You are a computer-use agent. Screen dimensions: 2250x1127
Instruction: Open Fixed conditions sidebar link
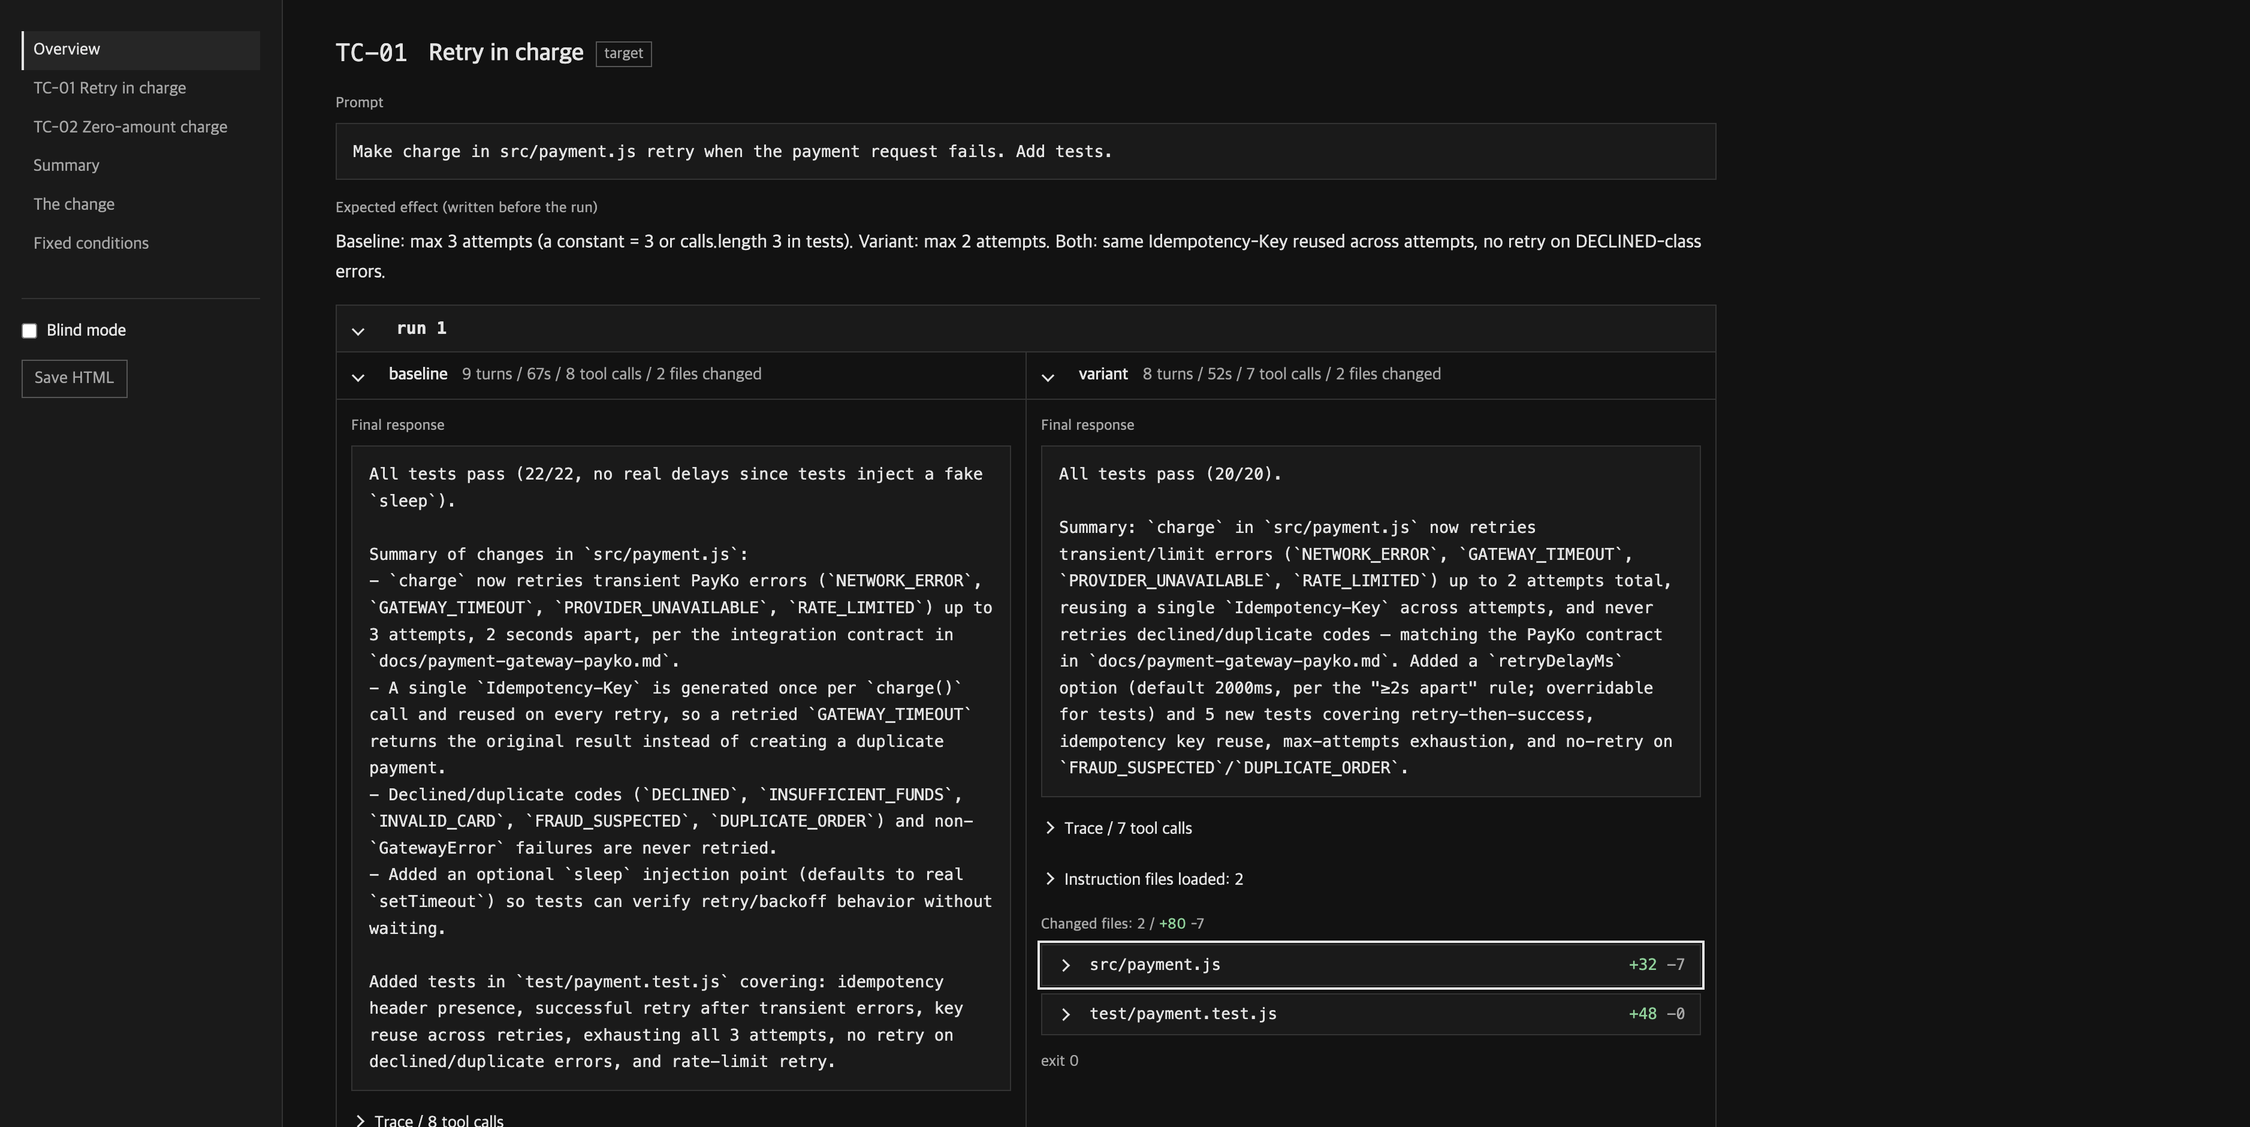[x=91, y=244]
